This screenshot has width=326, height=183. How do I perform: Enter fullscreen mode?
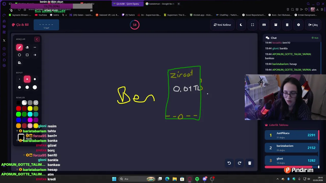(252, 25)
